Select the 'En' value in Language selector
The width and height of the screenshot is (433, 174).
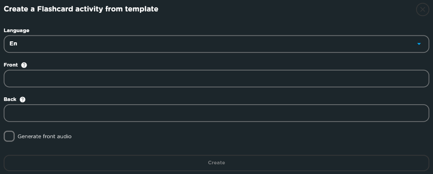pyautogui.click(x=13, y=44)
